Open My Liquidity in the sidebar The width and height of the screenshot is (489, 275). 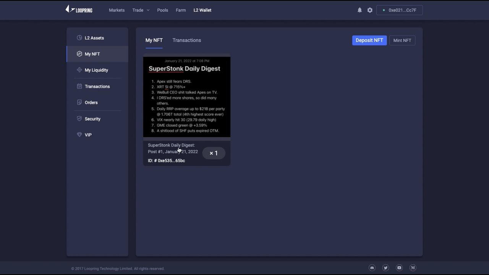97,70
